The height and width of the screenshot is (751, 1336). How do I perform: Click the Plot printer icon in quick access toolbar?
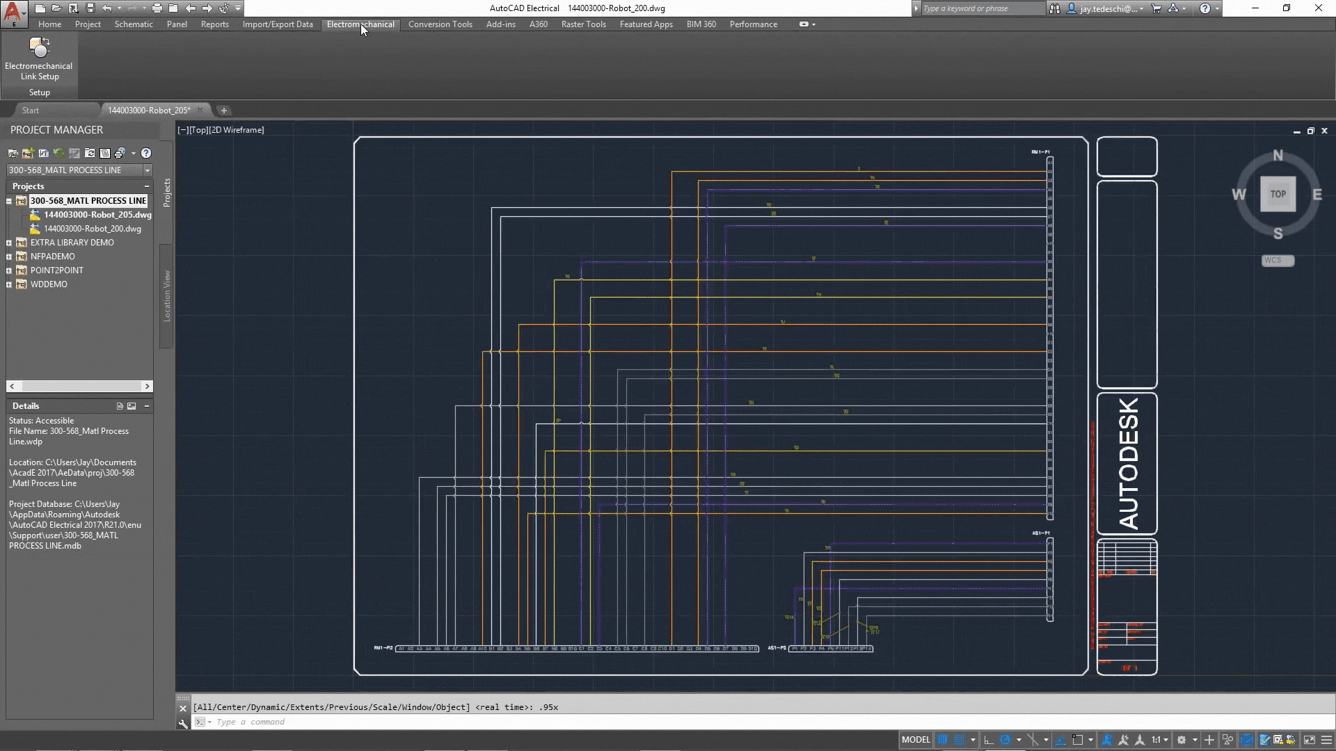click(x=157, y=8)
